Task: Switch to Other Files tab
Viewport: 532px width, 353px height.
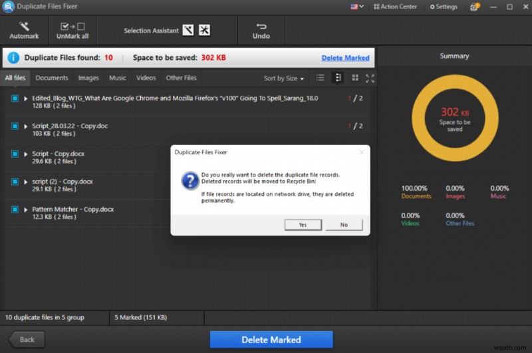Action: (181, 78)
